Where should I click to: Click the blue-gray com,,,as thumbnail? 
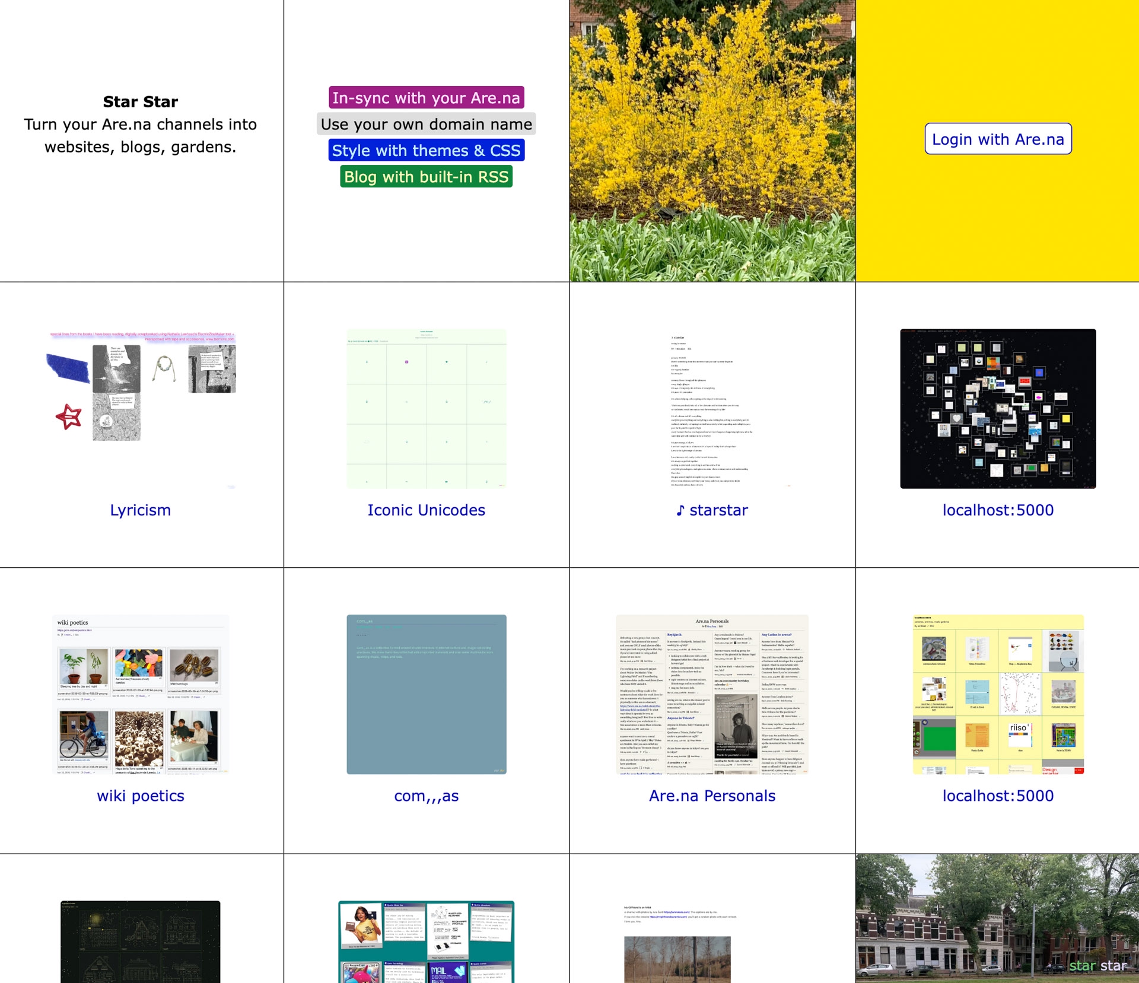[426, 694]
